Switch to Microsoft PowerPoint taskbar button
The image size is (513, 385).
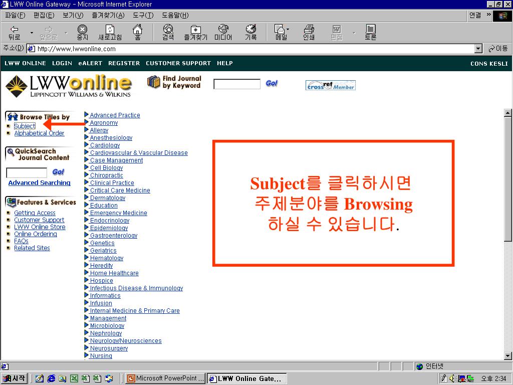(x=165, y=378)
